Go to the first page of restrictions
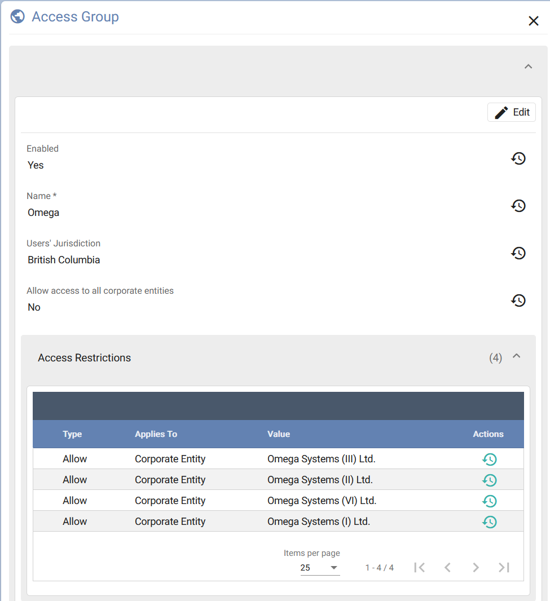550x601 pixels. pyautogui.click(x=419, y=568)
